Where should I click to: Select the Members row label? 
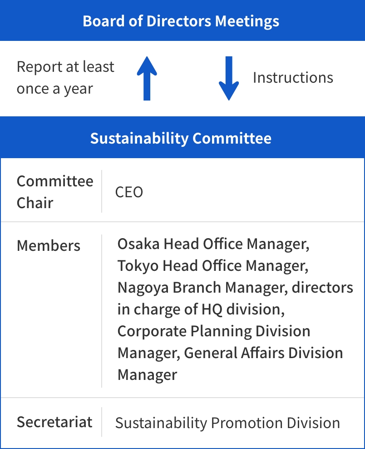click(x=49, y=246)
